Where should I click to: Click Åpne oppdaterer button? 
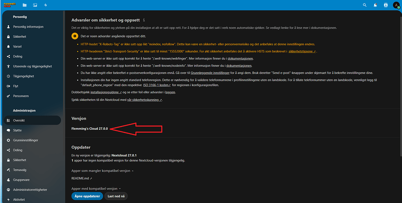[x=87, y=196]
